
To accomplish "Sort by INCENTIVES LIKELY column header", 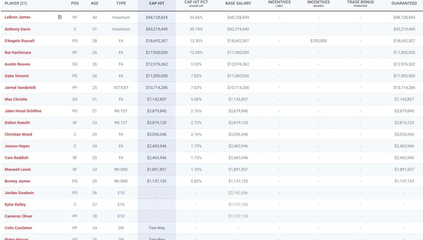I will (x=279, y=3).
